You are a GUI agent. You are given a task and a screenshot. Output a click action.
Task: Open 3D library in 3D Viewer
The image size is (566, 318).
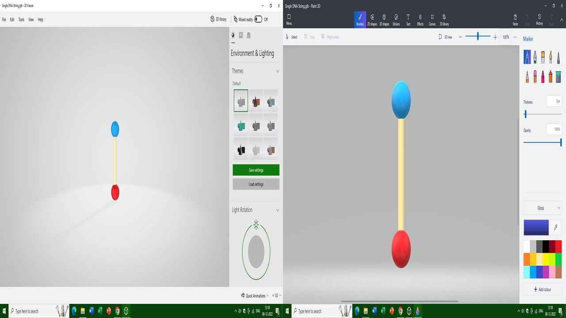point(218,19)
